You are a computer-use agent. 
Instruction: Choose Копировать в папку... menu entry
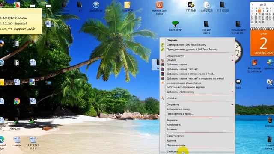coord(179,109)
